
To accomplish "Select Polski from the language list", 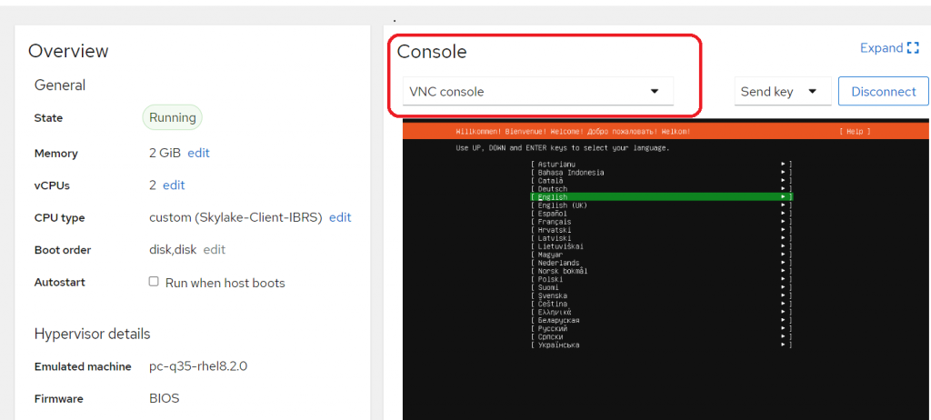I will (x=550, y=279).
